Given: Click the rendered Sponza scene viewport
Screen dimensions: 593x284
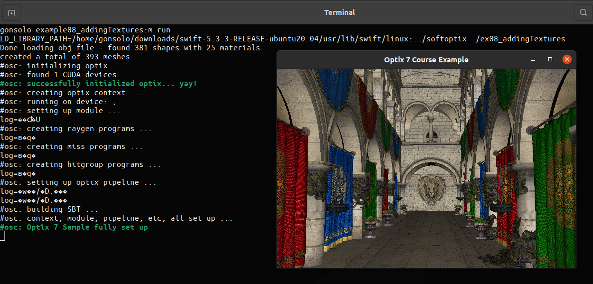Looking at the screenshot, I should click(426, 168).
